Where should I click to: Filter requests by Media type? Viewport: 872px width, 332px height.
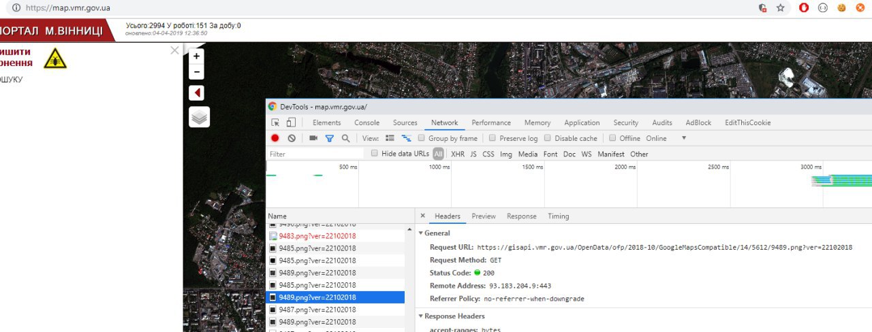pyautogui.click(x=528, y=154)
